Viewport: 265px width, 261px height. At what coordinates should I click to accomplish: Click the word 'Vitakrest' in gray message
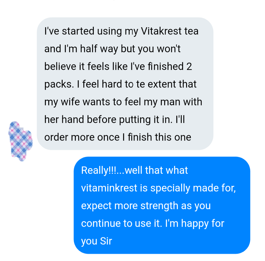pos(161,31)
